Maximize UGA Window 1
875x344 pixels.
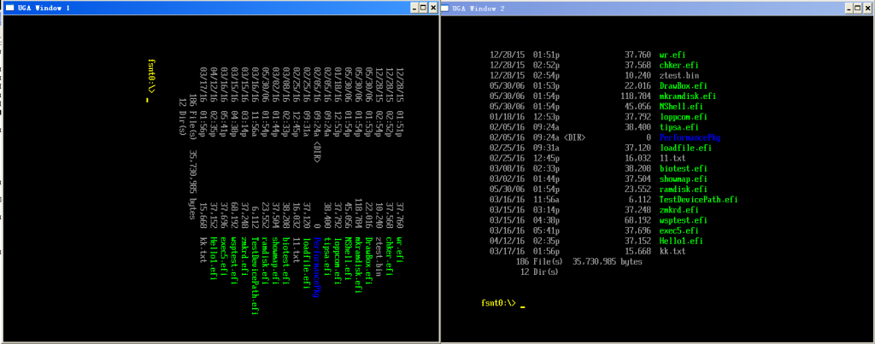pyautogui.click(x=424, y=8)
